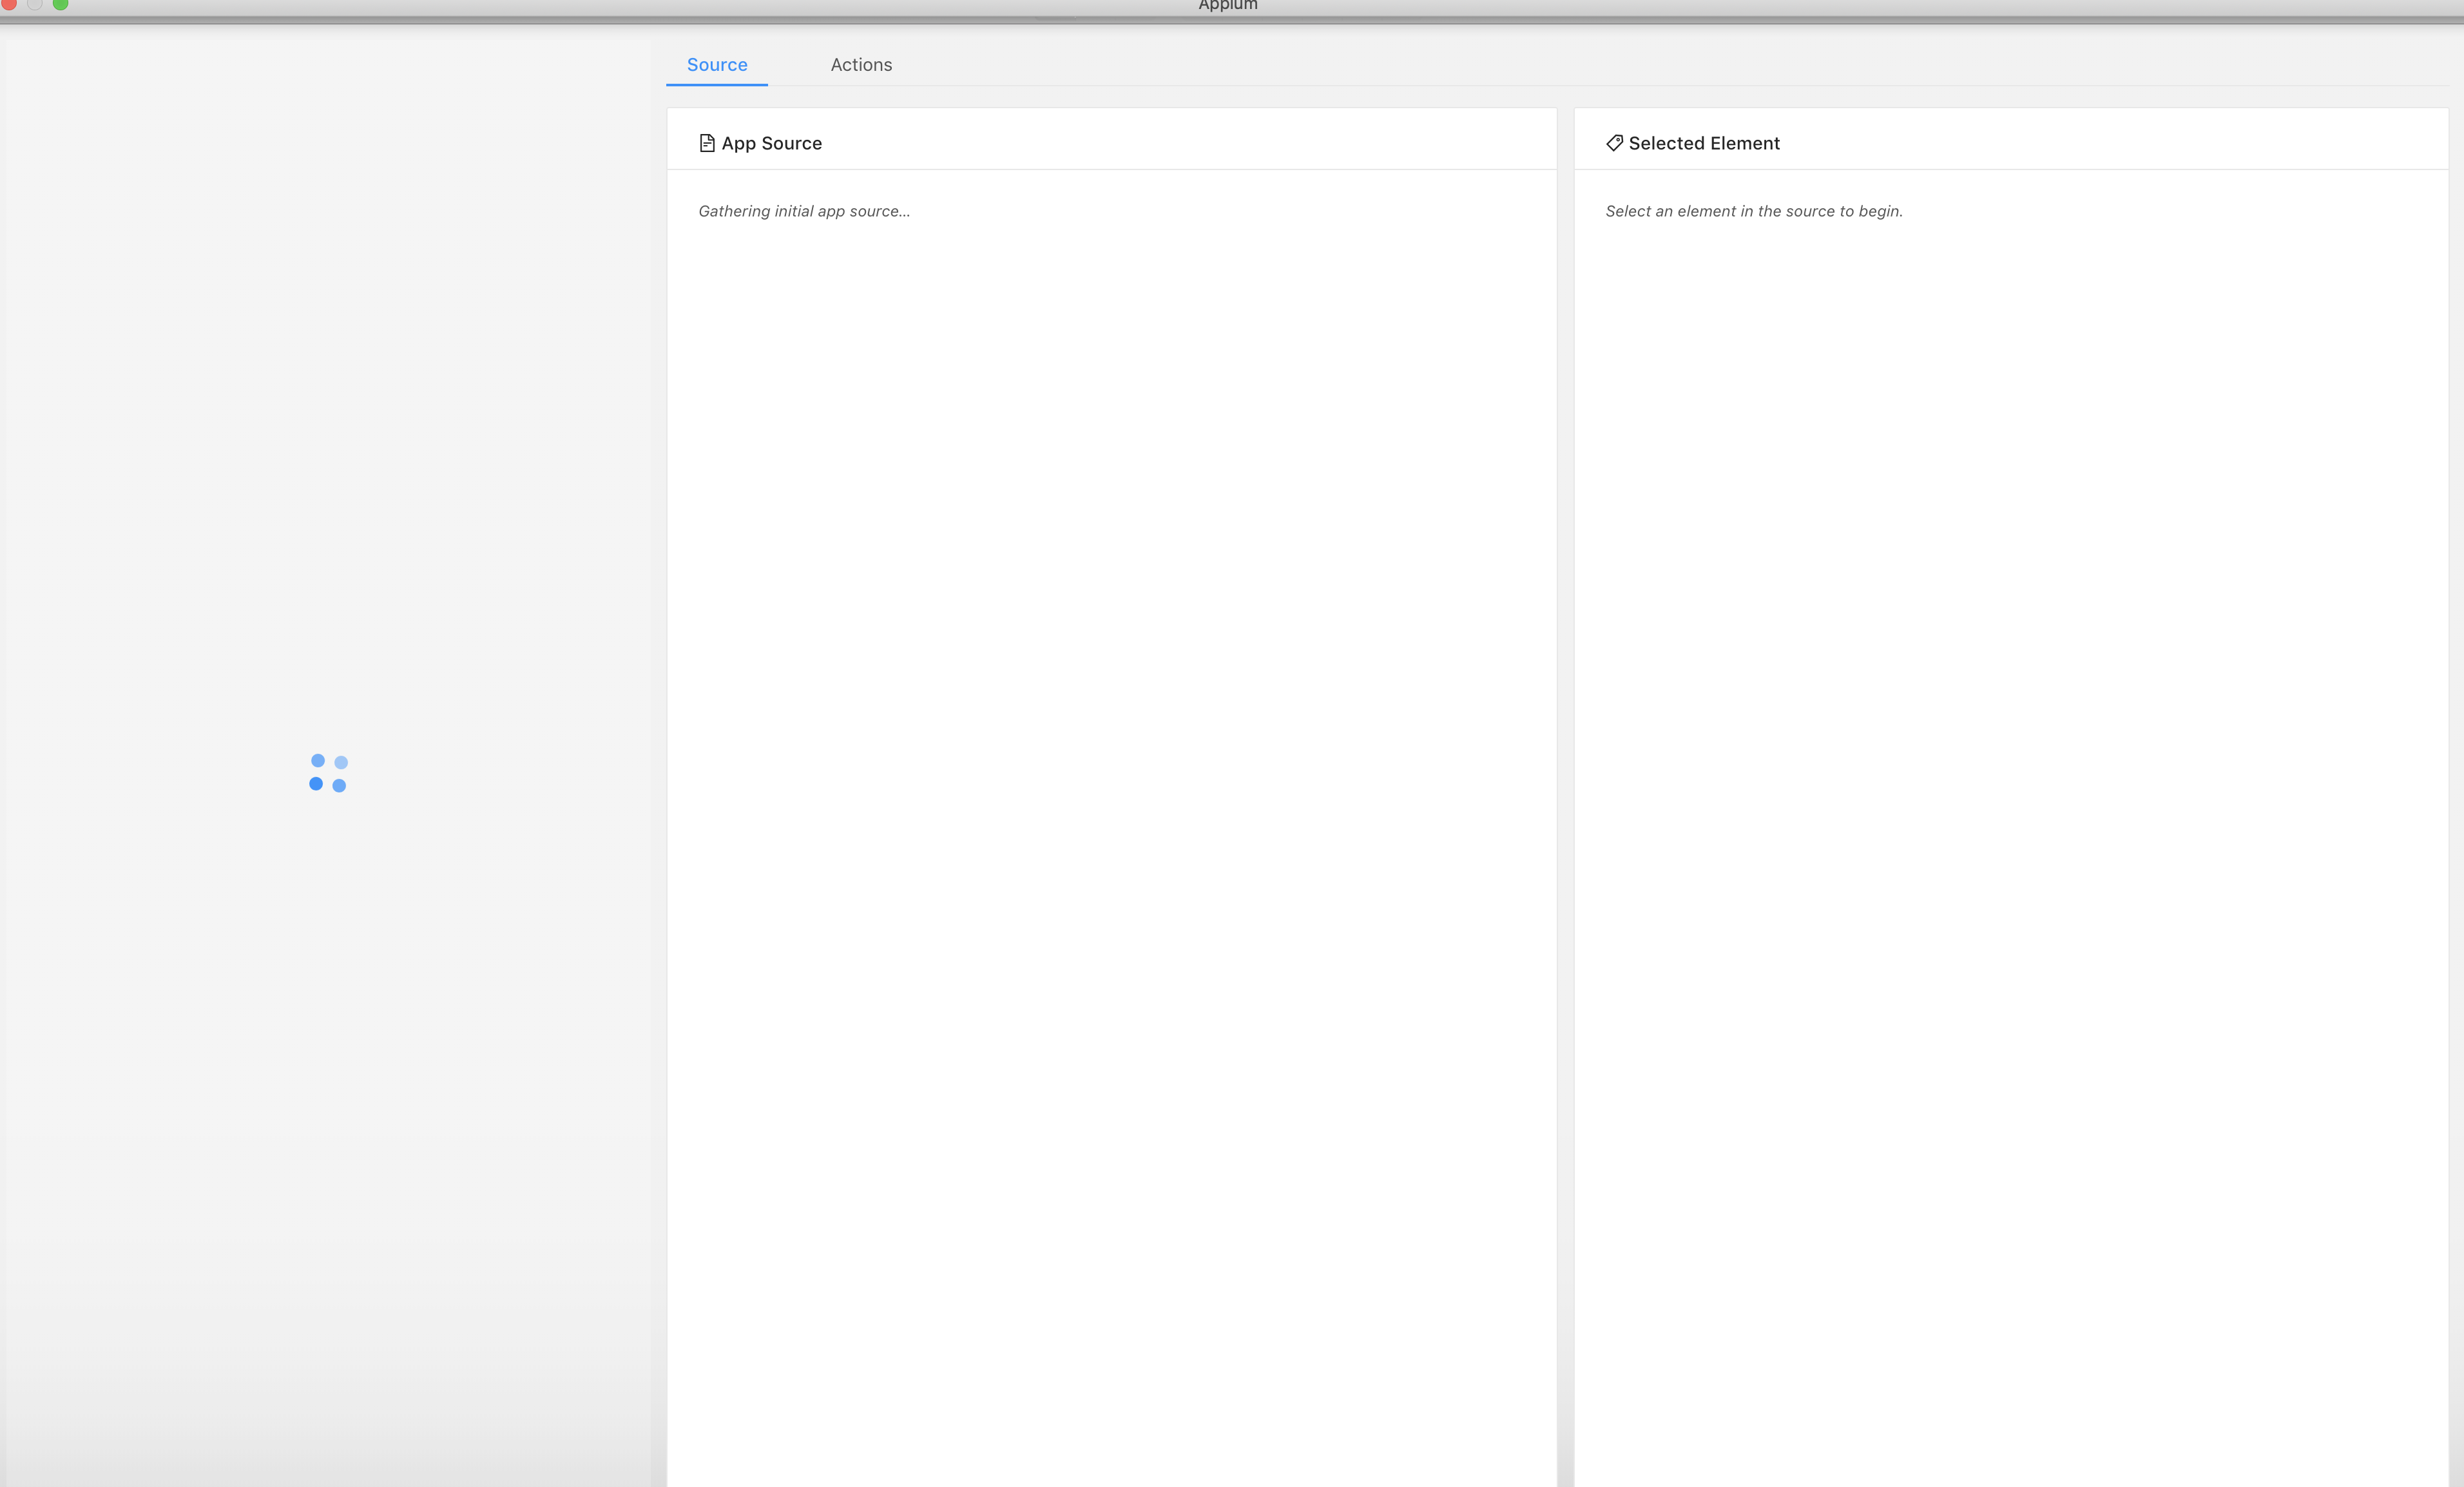
Task: Switch to the Source tab
Action: tap(717, 65)
